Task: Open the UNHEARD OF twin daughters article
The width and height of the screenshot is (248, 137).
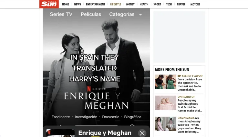Action: point(190,104)
